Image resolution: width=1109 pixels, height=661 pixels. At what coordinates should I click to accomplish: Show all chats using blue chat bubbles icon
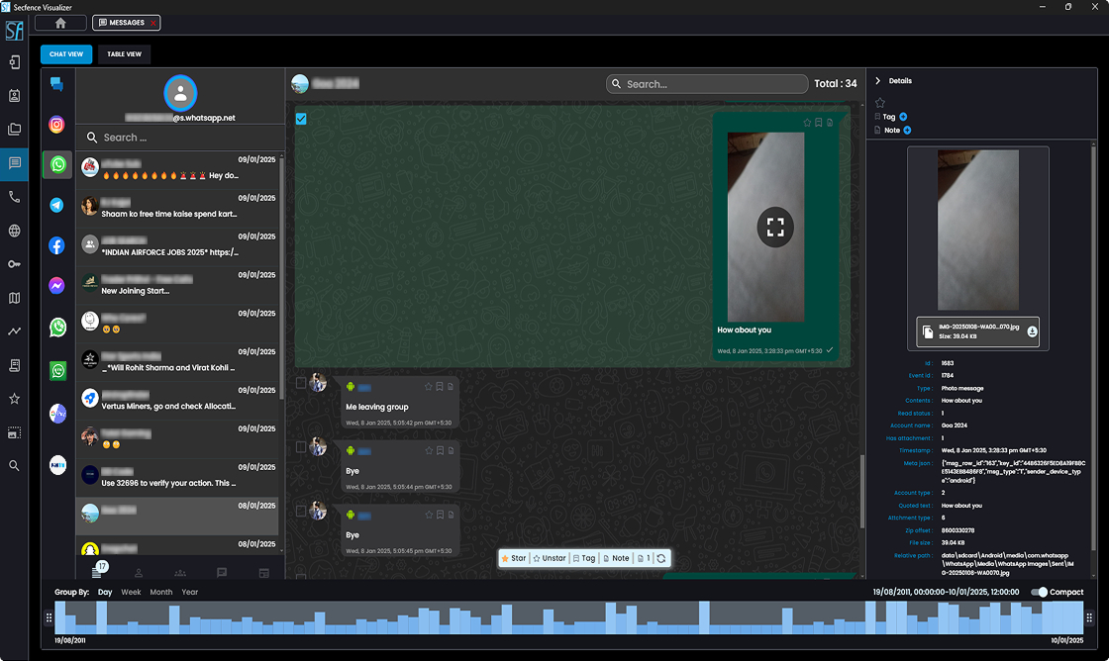57,85
